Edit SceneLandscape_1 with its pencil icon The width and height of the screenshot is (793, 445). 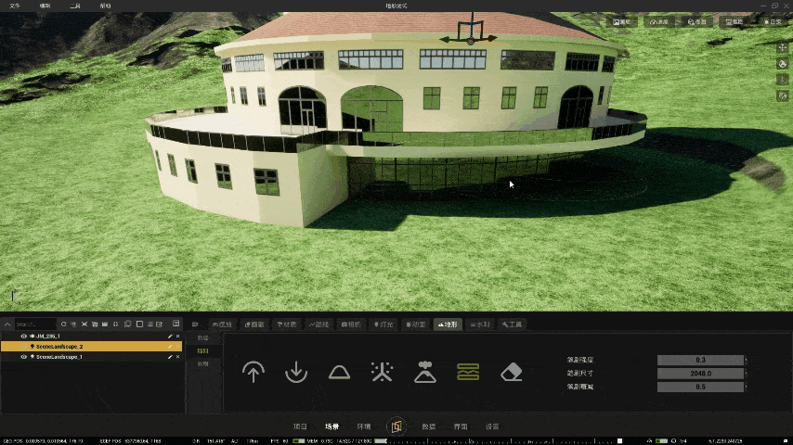coord(170,357)
